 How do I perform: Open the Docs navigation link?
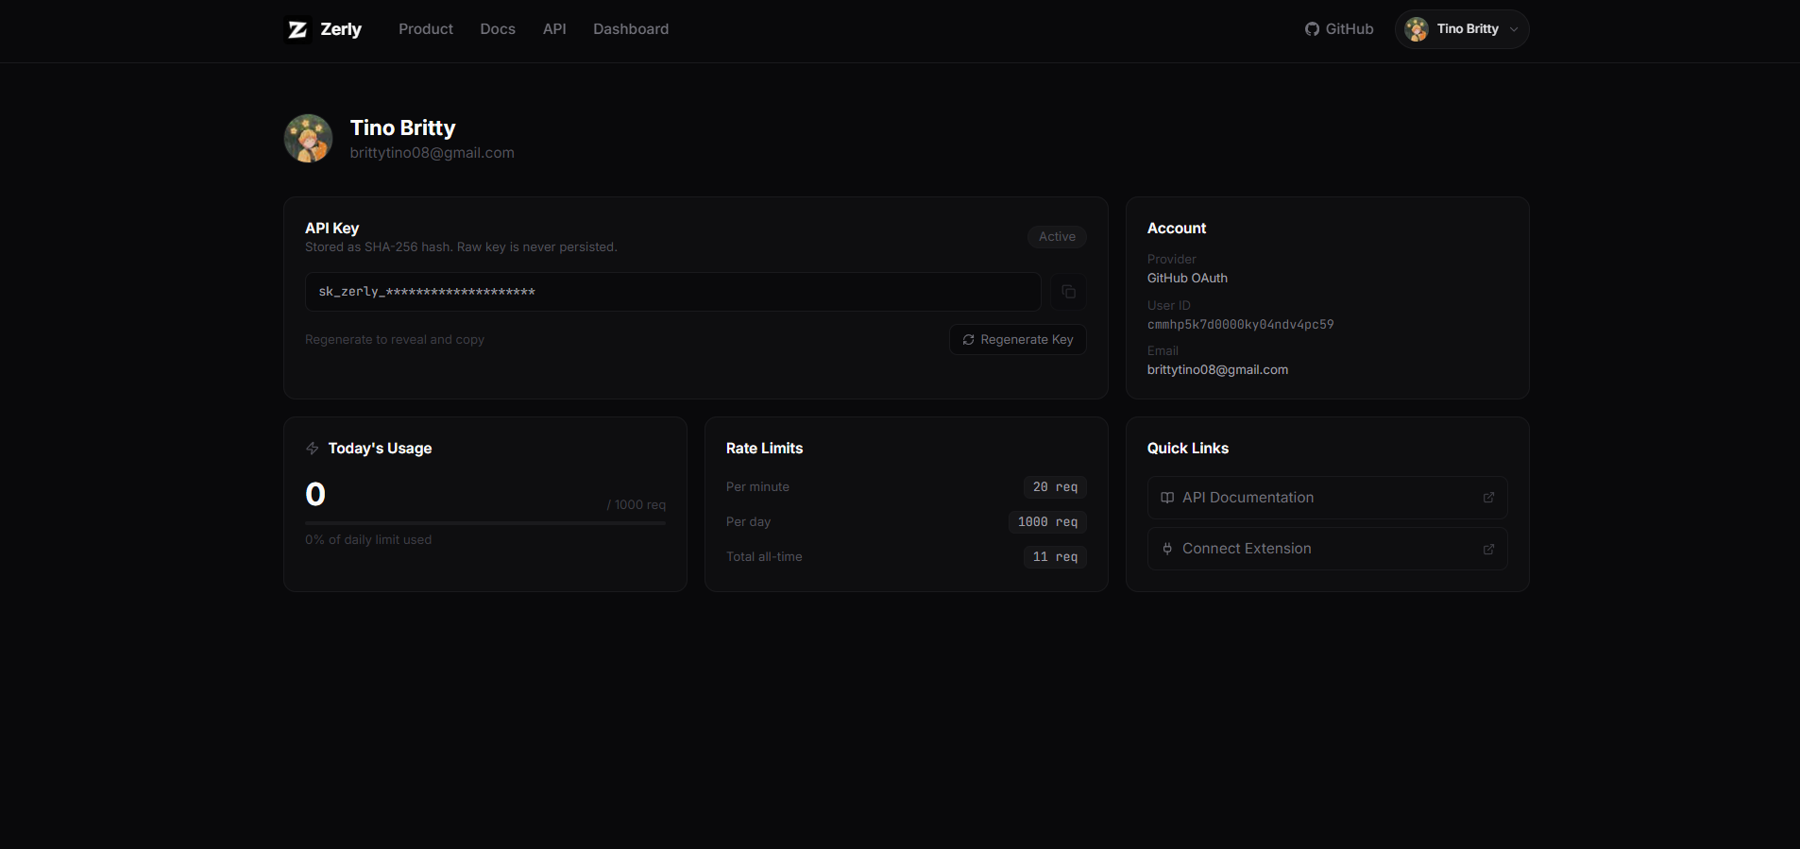[498, 29]
